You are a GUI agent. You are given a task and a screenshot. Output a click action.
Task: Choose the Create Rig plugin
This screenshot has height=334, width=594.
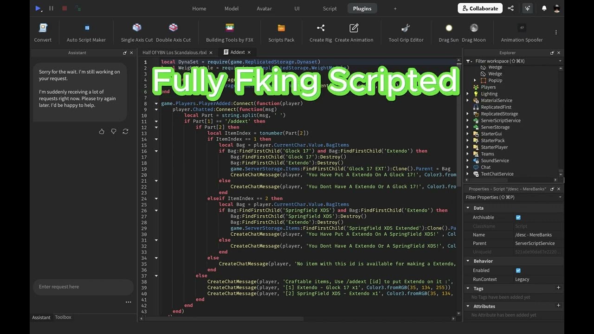pos(321,33)
